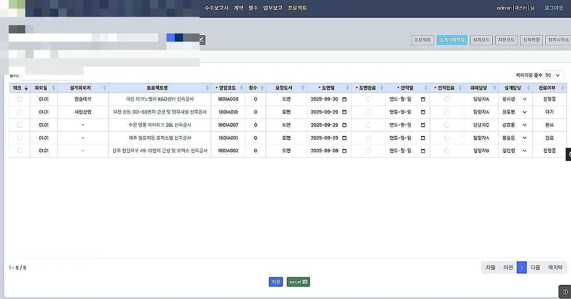
Task: Switch to the 설계코드 tab
Action: pos(481,40)
